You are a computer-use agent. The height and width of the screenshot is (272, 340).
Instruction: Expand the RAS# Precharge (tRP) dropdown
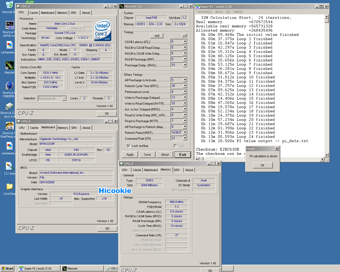coord(185,59)
